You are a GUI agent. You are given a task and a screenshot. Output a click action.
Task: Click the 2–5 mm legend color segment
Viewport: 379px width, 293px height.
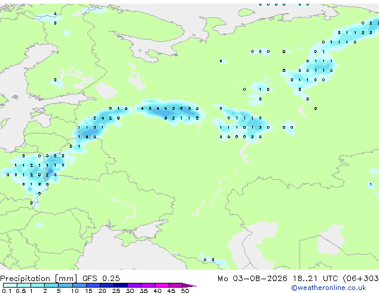51,285
